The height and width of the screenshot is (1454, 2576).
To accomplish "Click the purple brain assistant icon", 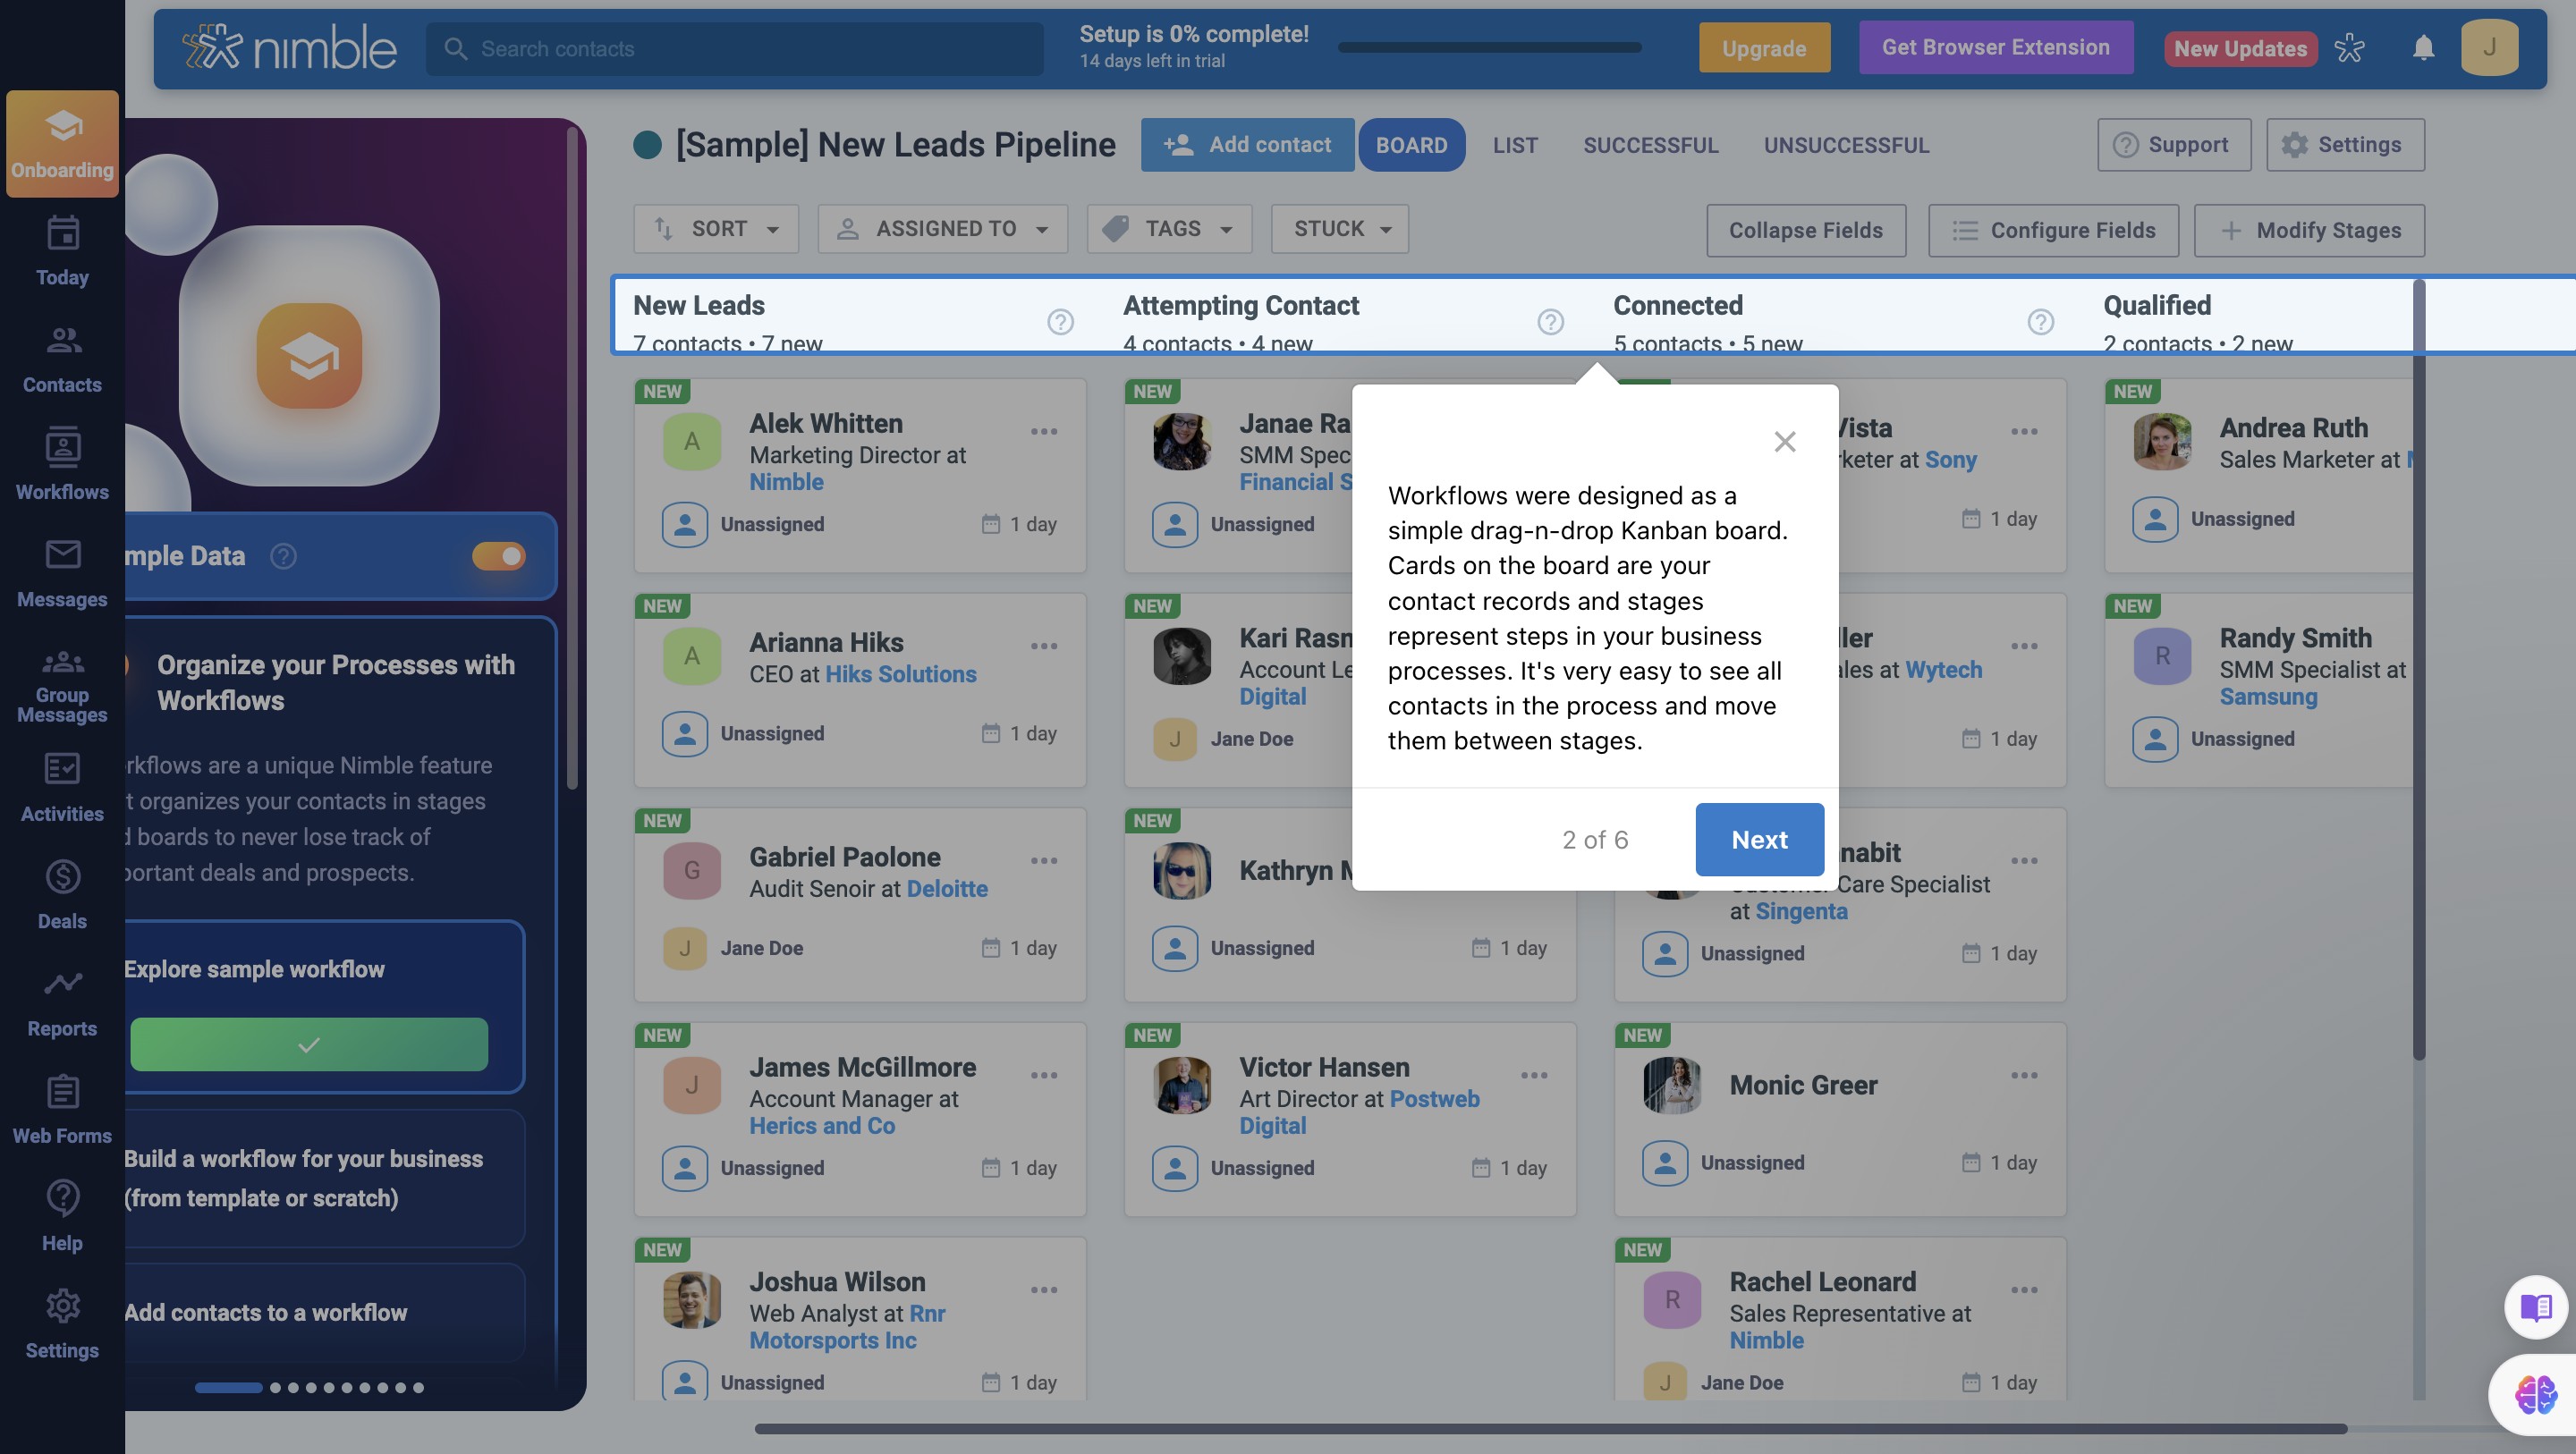I will 2536,1394.
